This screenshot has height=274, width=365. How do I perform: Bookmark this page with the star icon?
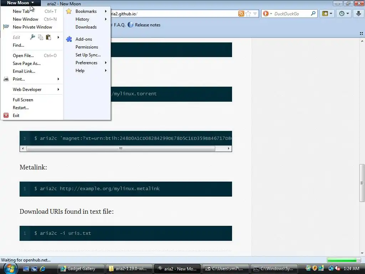pyautogui.click(x=248, y=14)
